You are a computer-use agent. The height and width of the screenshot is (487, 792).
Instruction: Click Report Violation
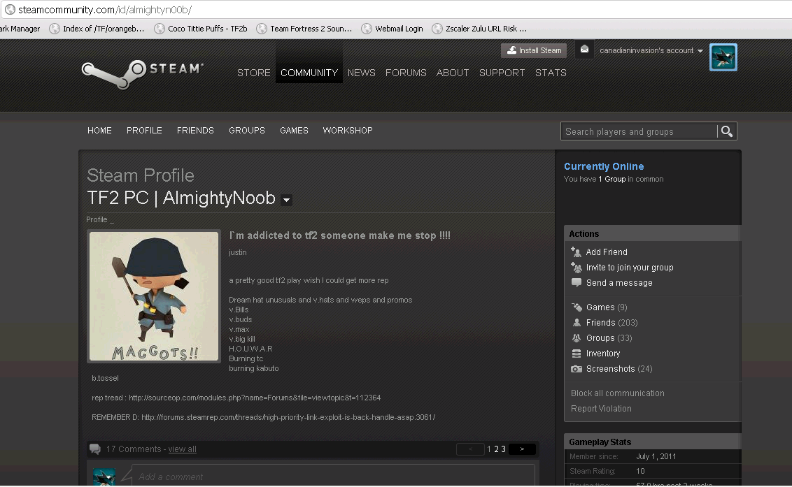601,408
